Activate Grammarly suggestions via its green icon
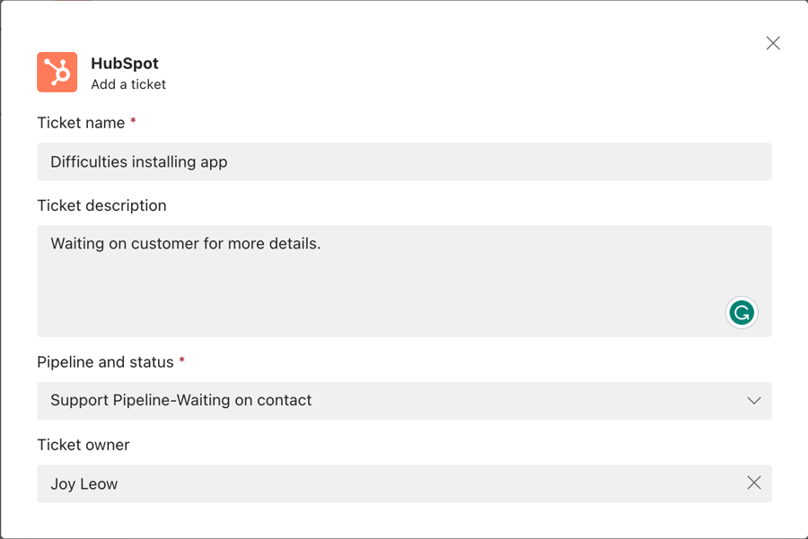 coord(742,312)
